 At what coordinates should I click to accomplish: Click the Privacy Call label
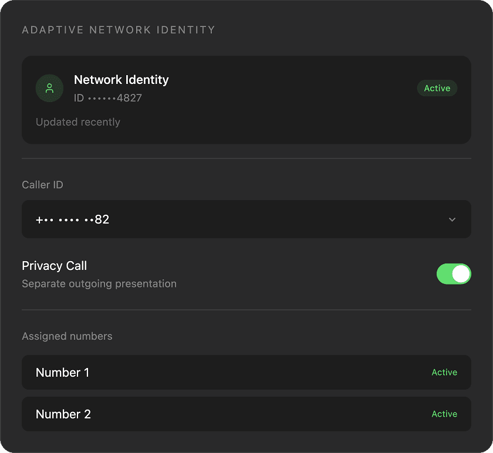click(x=55, y=266)
